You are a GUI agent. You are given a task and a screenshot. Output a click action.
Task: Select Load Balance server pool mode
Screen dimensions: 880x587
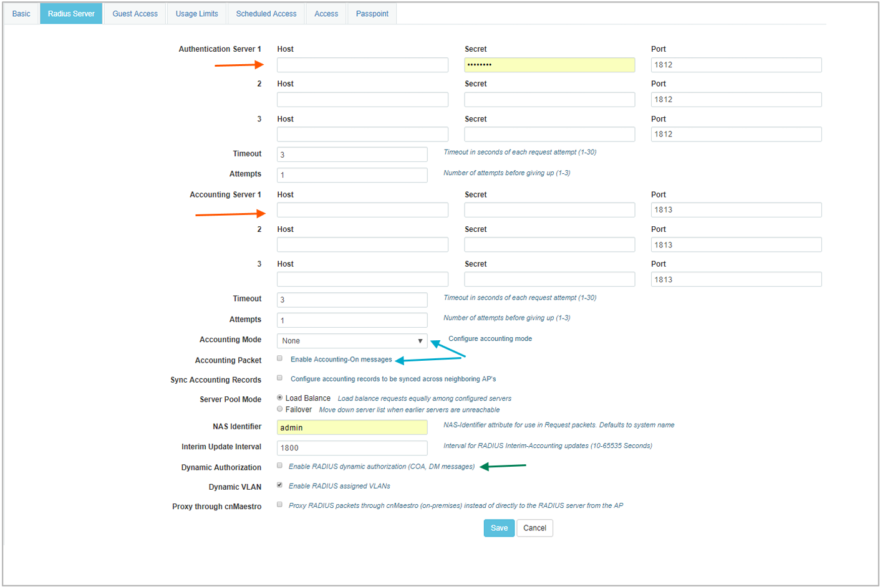click(280, 398)
